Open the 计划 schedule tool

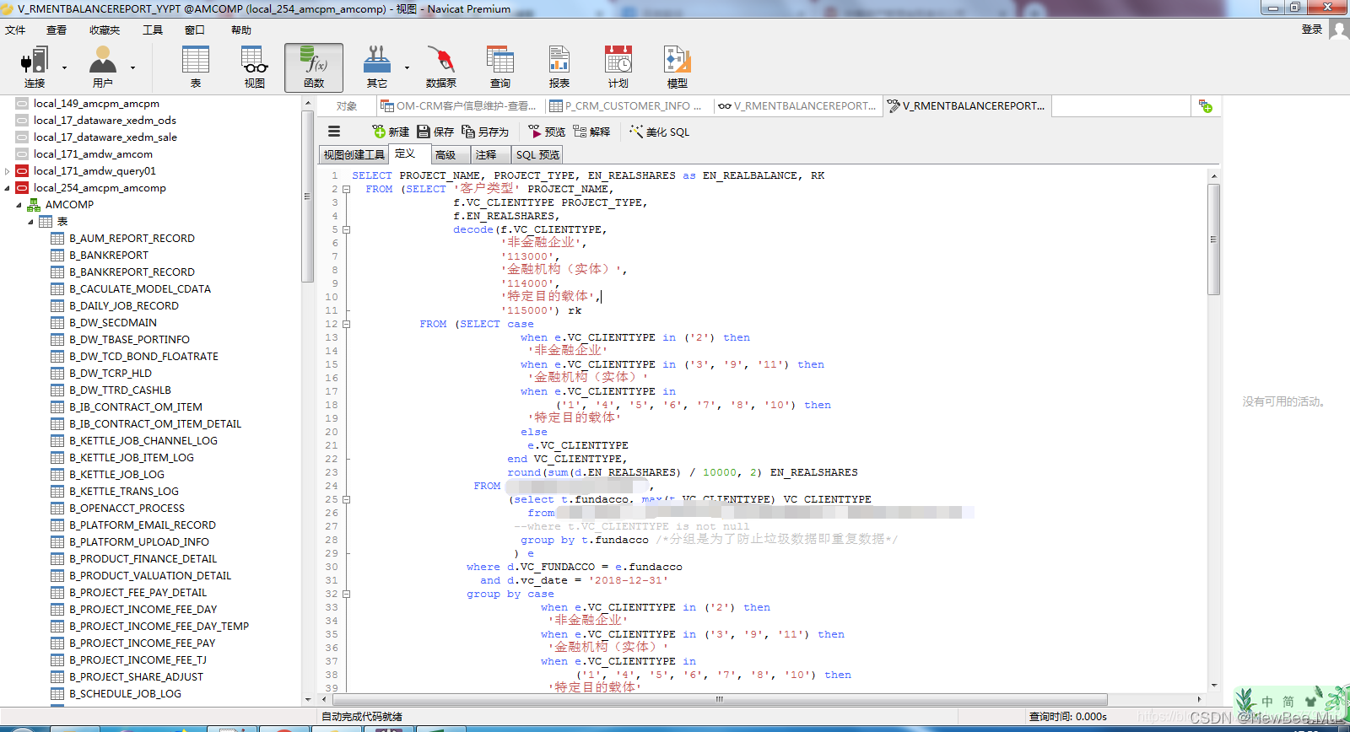618,67
